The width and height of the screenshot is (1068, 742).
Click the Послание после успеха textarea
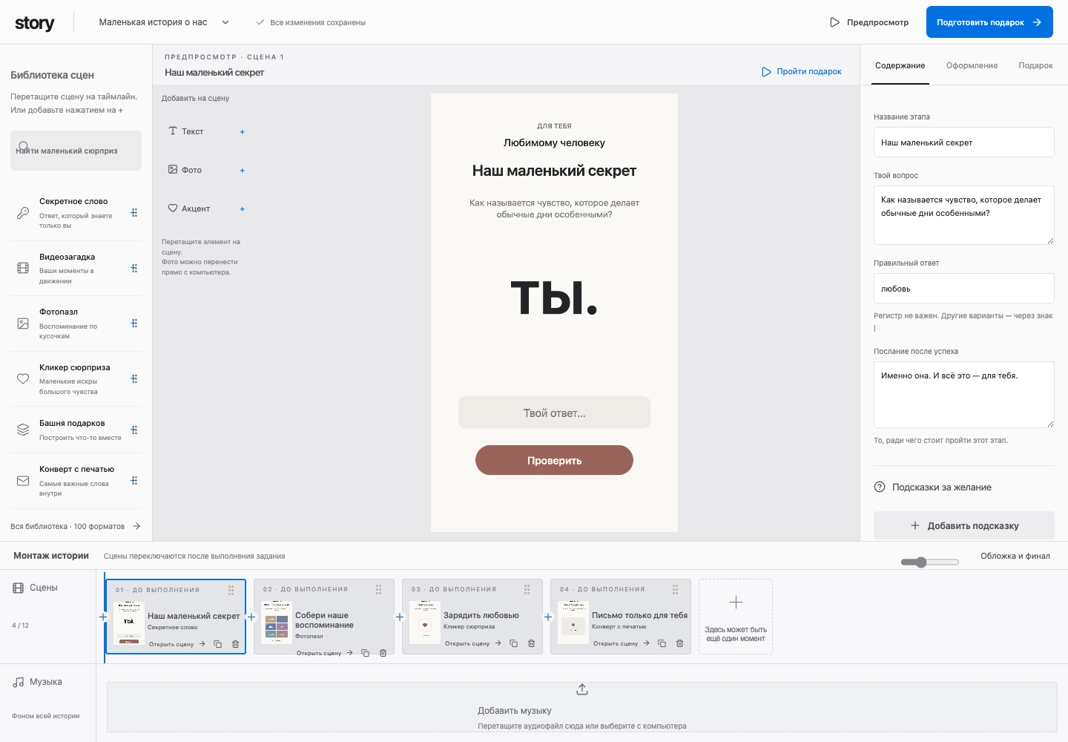963,395
